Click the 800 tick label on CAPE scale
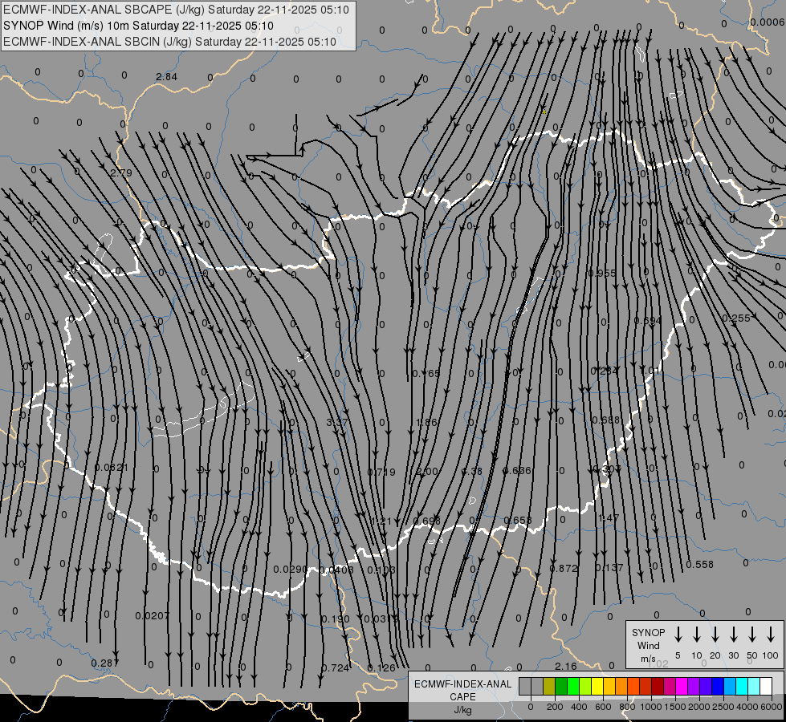Viewport: 786px width, 722px height. coord(627,707)
